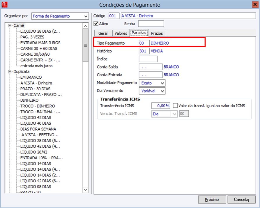Switch to the Valores tab
Screen dimensions: 260x208
[121, 33]
